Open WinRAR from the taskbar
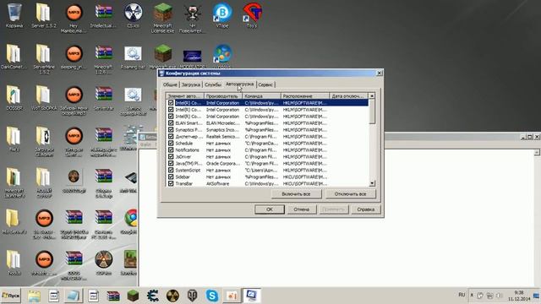Viewport: 541px width, 304px height. pyautogui.click(x=113, y=296)
